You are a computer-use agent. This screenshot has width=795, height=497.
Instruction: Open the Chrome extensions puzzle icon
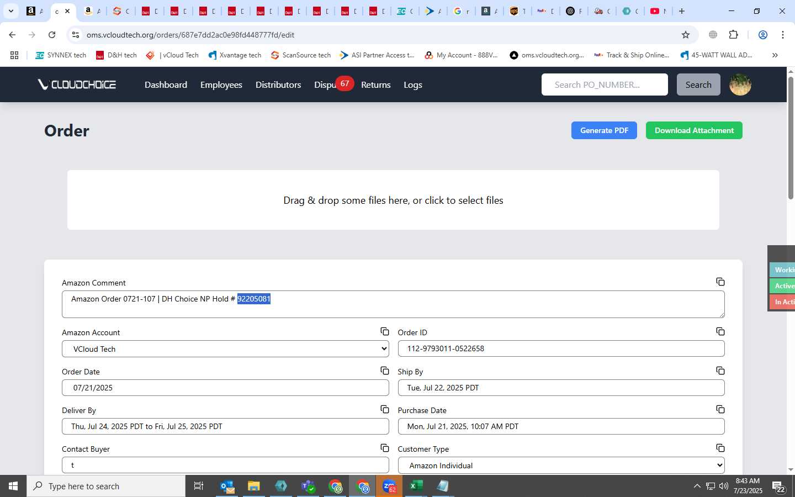[x=733, y=35]
